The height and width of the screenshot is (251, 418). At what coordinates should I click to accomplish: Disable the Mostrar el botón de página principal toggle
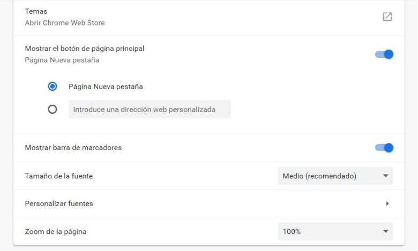point(384,54)
